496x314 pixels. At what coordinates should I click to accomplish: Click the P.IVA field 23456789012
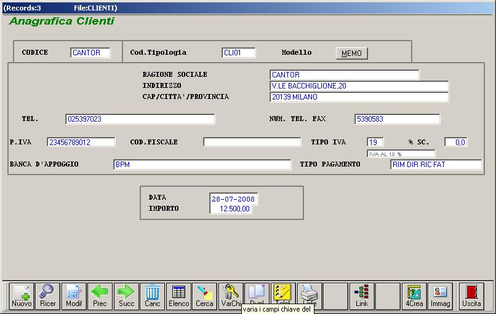click(x=81, y=142)
